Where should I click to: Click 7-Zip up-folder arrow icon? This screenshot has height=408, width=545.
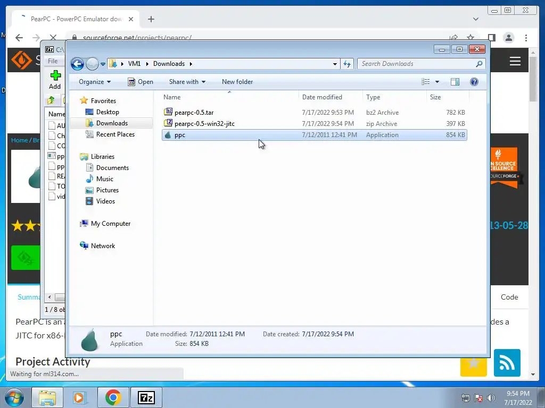51,100
